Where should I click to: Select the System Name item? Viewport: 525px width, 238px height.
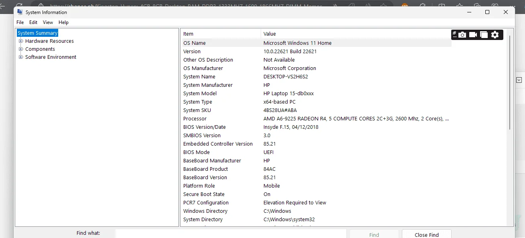199,76
